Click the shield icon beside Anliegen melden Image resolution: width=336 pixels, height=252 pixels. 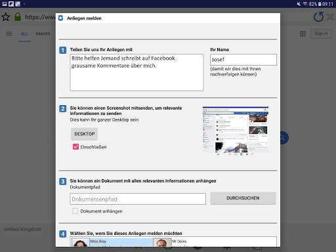point(60,18)
